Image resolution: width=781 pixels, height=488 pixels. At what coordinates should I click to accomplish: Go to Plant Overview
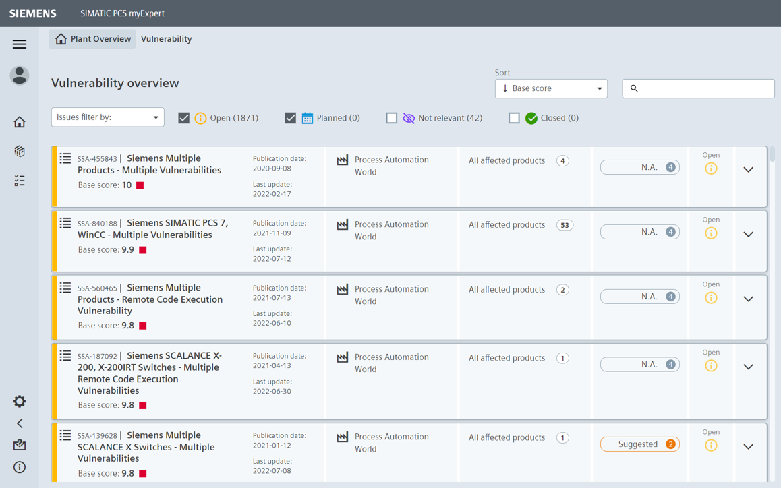[x=92, y=38]
